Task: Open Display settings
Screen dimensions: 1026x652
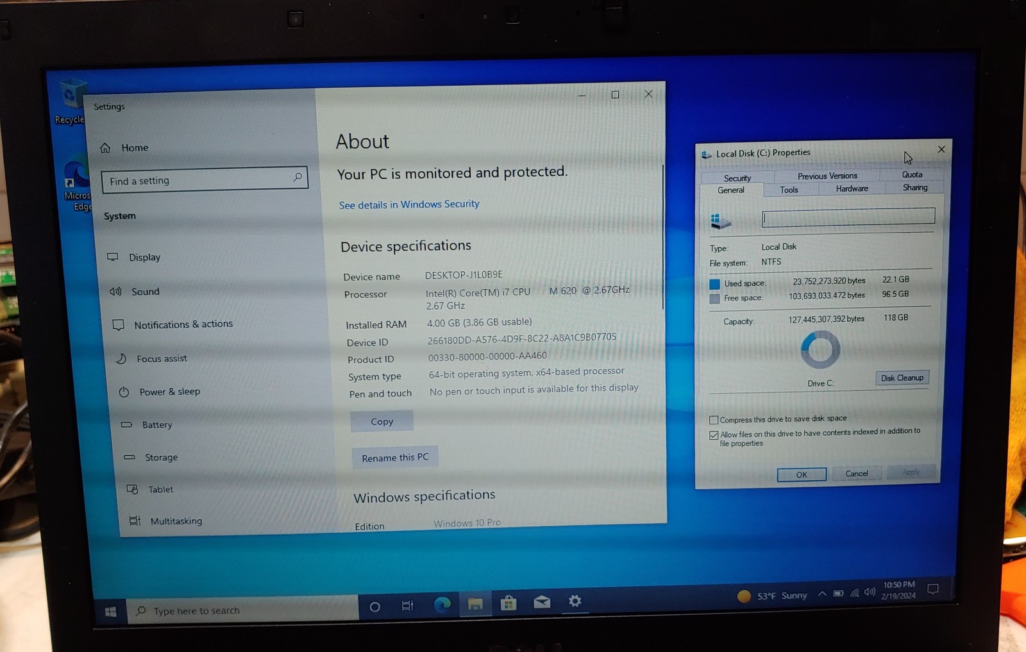Action: [134, 257]
